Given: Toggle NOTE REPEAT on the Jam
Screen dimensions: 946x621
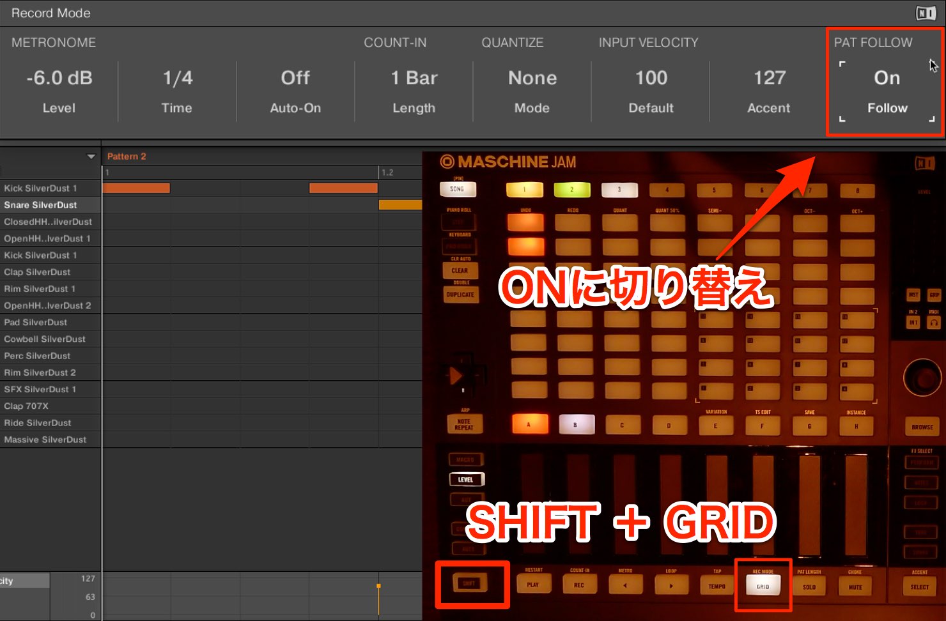Looking at the screenshot, I should click(464, 424).
